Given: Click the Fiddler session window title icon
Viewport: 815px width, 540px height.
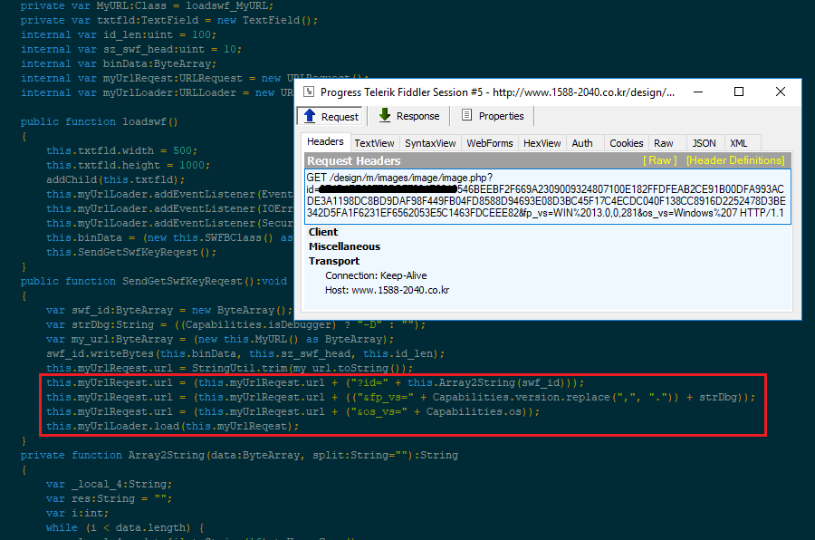Looking at the screenshot, I should coord(309,92).
